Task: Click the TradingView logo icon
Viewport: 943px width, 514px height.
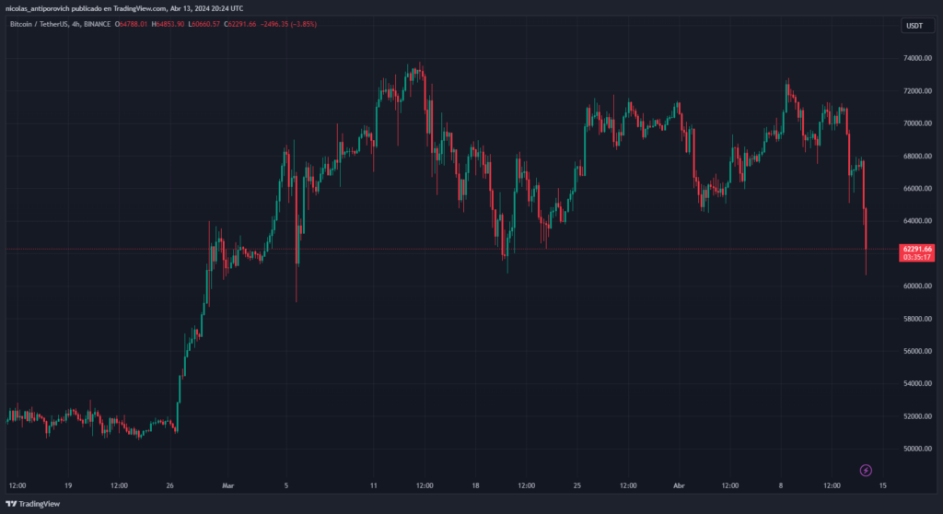Action: click(11, 504)
